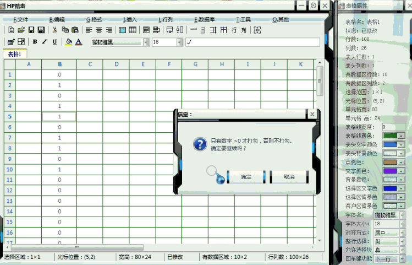
Task: Align cell text right
Action: [109, 30]
